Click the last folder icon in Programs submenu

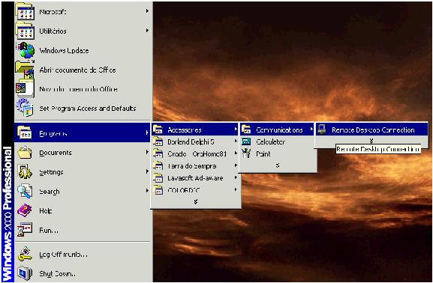click(x=158, y=190)
